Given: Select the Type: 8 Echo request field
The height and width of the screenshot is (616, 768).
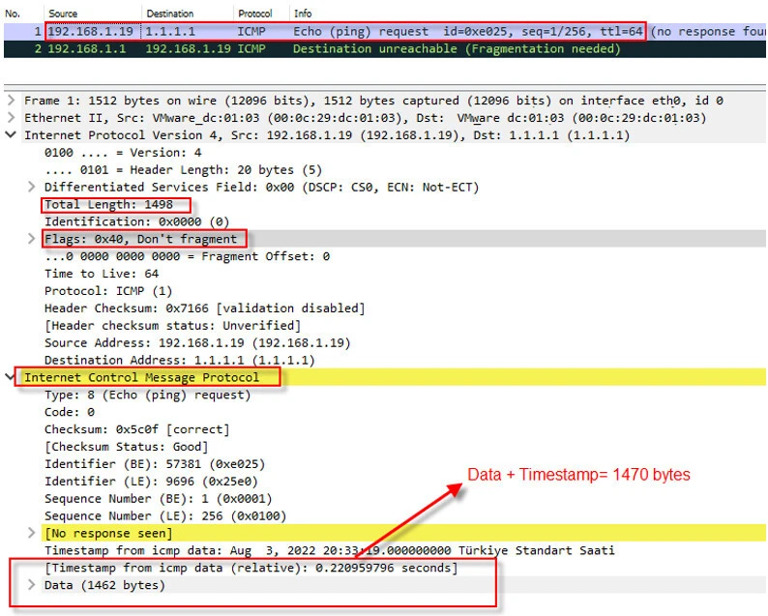Looking at the screenshot, I should coord(135,395).
